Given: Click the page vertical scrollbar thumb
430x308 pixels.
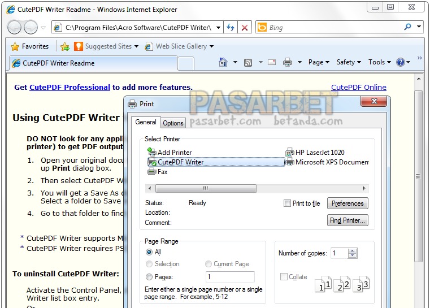Looking at the screenshot, I should click(419, 176).
